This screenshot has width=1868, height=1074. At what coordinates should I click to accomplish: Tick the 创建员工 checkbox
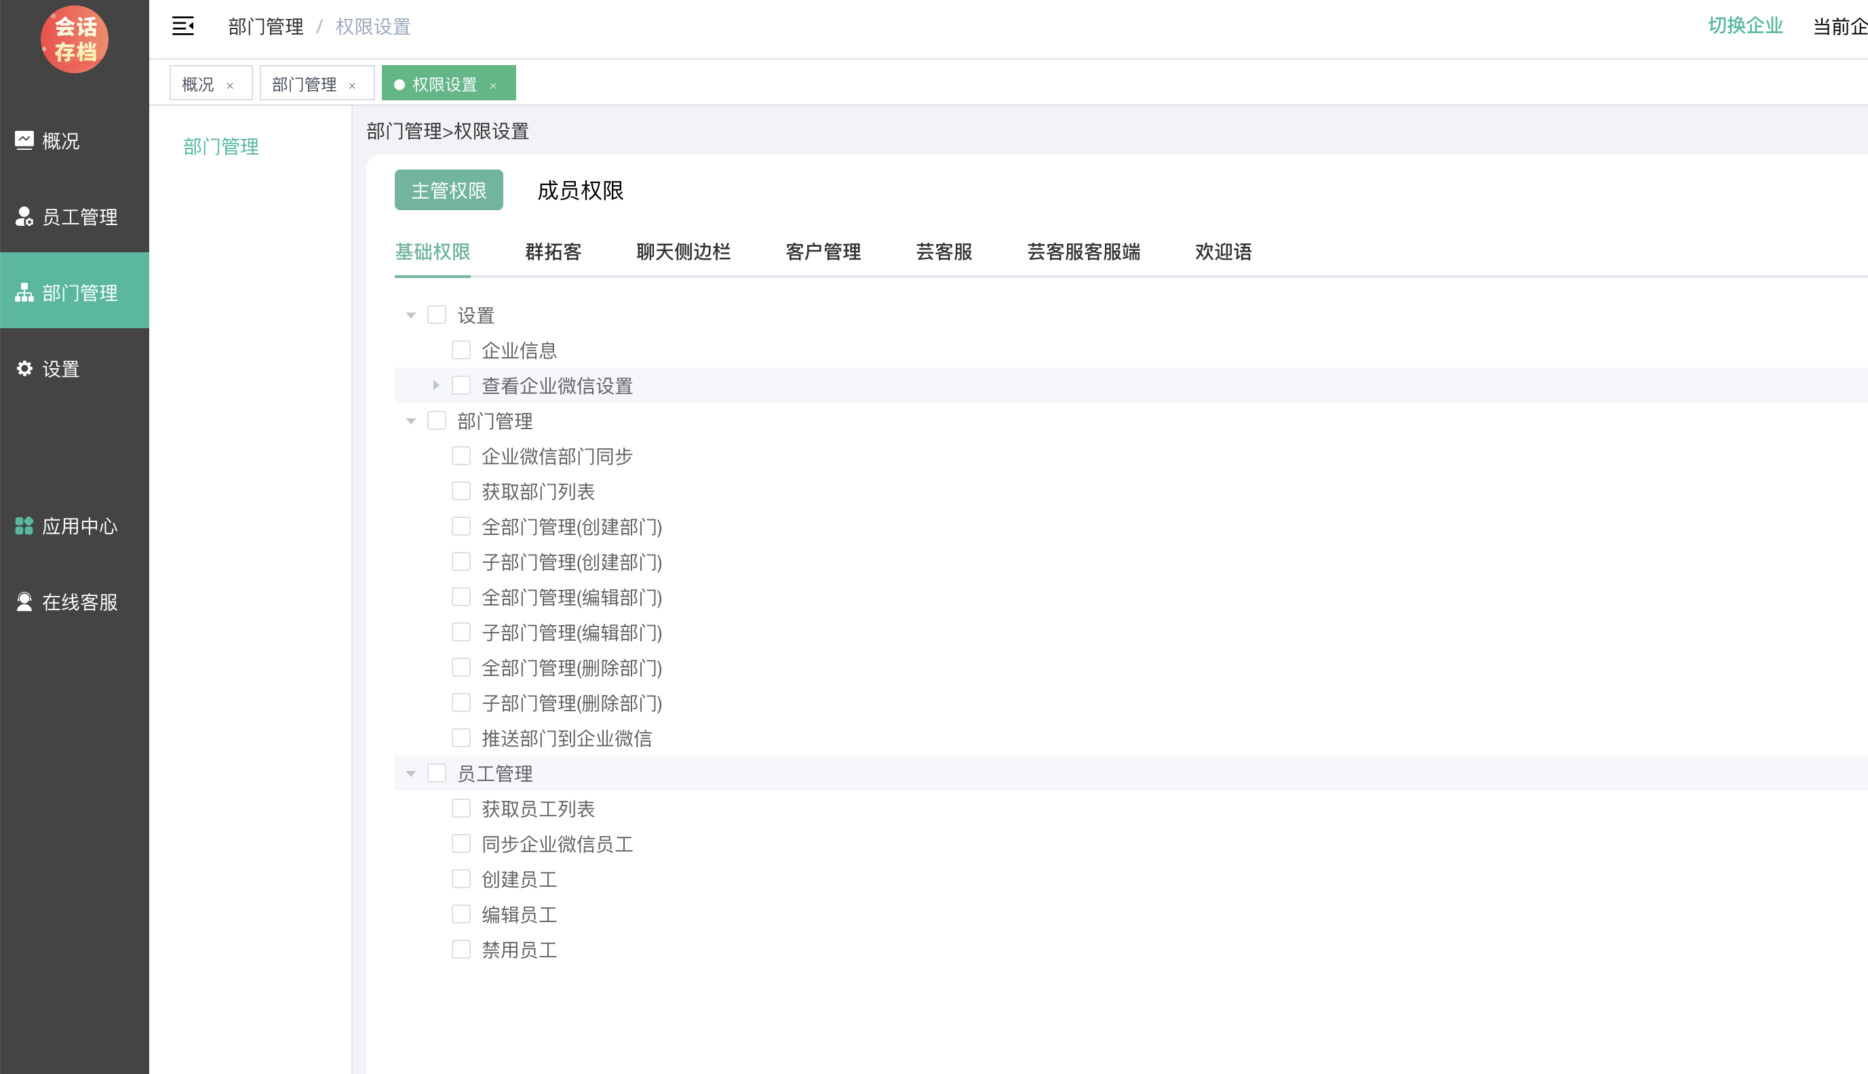(x=461, y=879)
